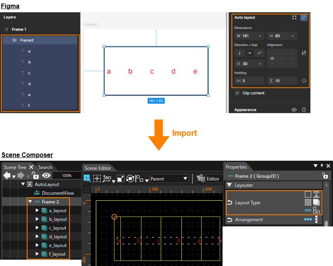Open the Properties panel options dropdown triangle
The height and width of the screenshot is (266, 333).
click(x=315, y=166)
